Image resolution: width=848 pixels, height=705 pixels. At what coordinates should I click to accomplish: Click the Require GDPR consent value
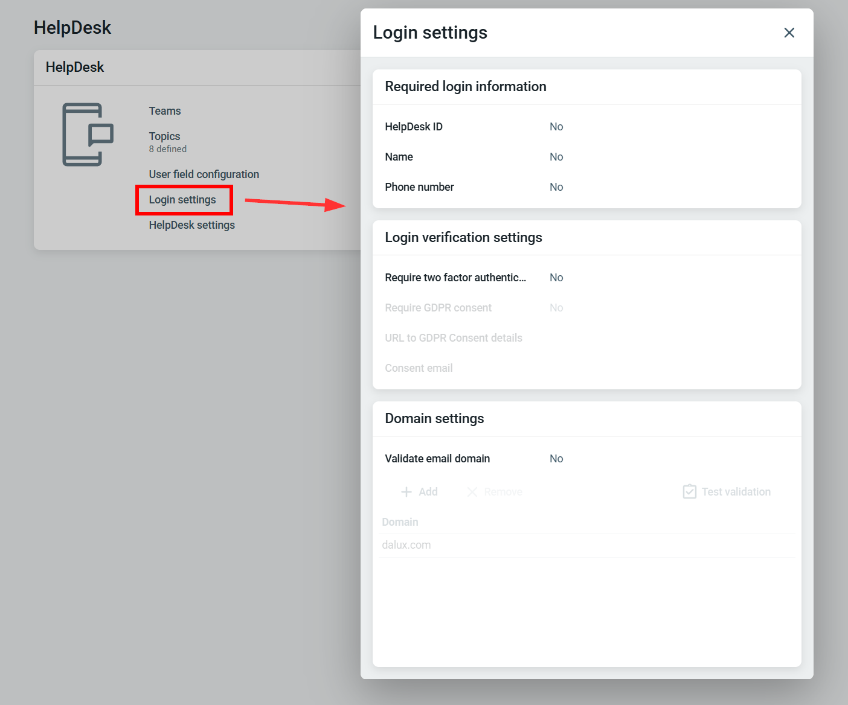pos(556,308)
